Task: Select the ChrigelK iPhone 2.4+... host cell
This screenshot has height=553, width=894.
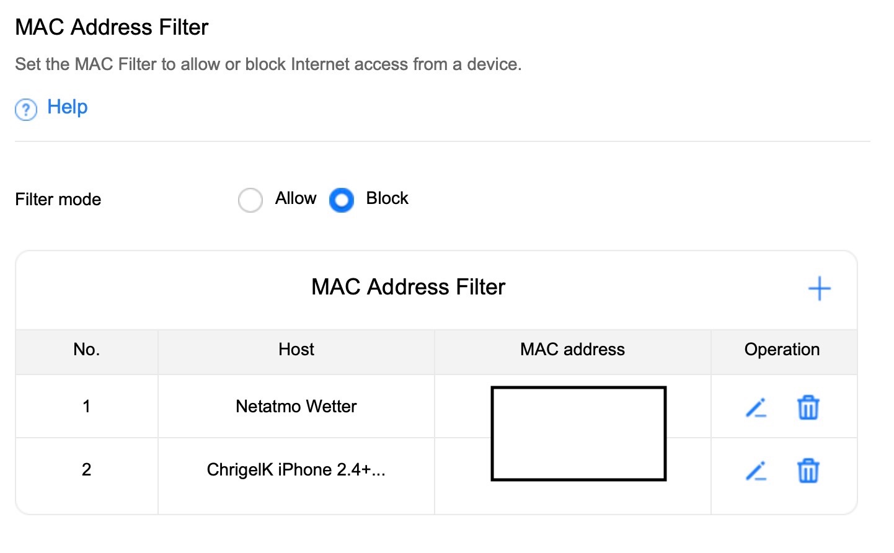Action: click(296, 470)
